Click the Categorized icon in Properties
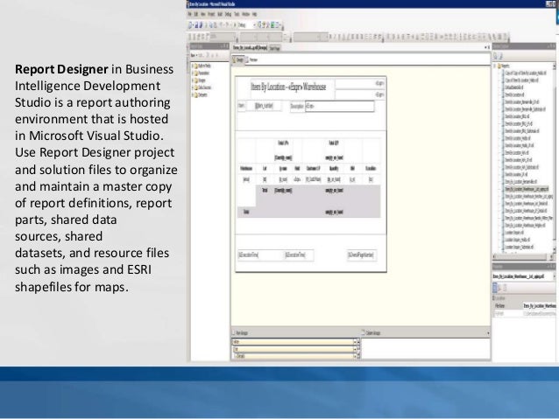 click(495, 287)
